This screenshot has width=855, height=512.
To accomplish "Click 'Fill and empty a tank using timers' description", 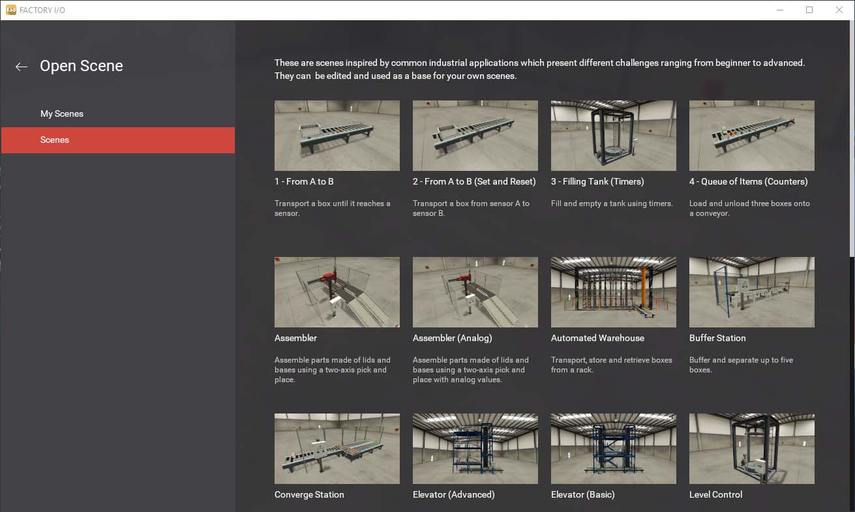I will point(612,203).
